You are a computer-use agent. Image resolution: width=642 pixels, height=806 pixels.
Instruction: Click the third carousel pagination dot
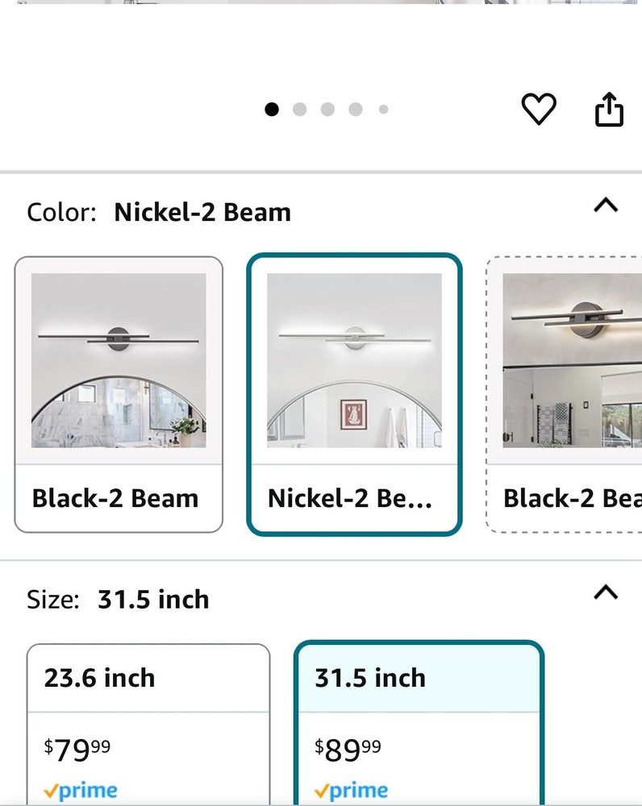pos(327,110)
